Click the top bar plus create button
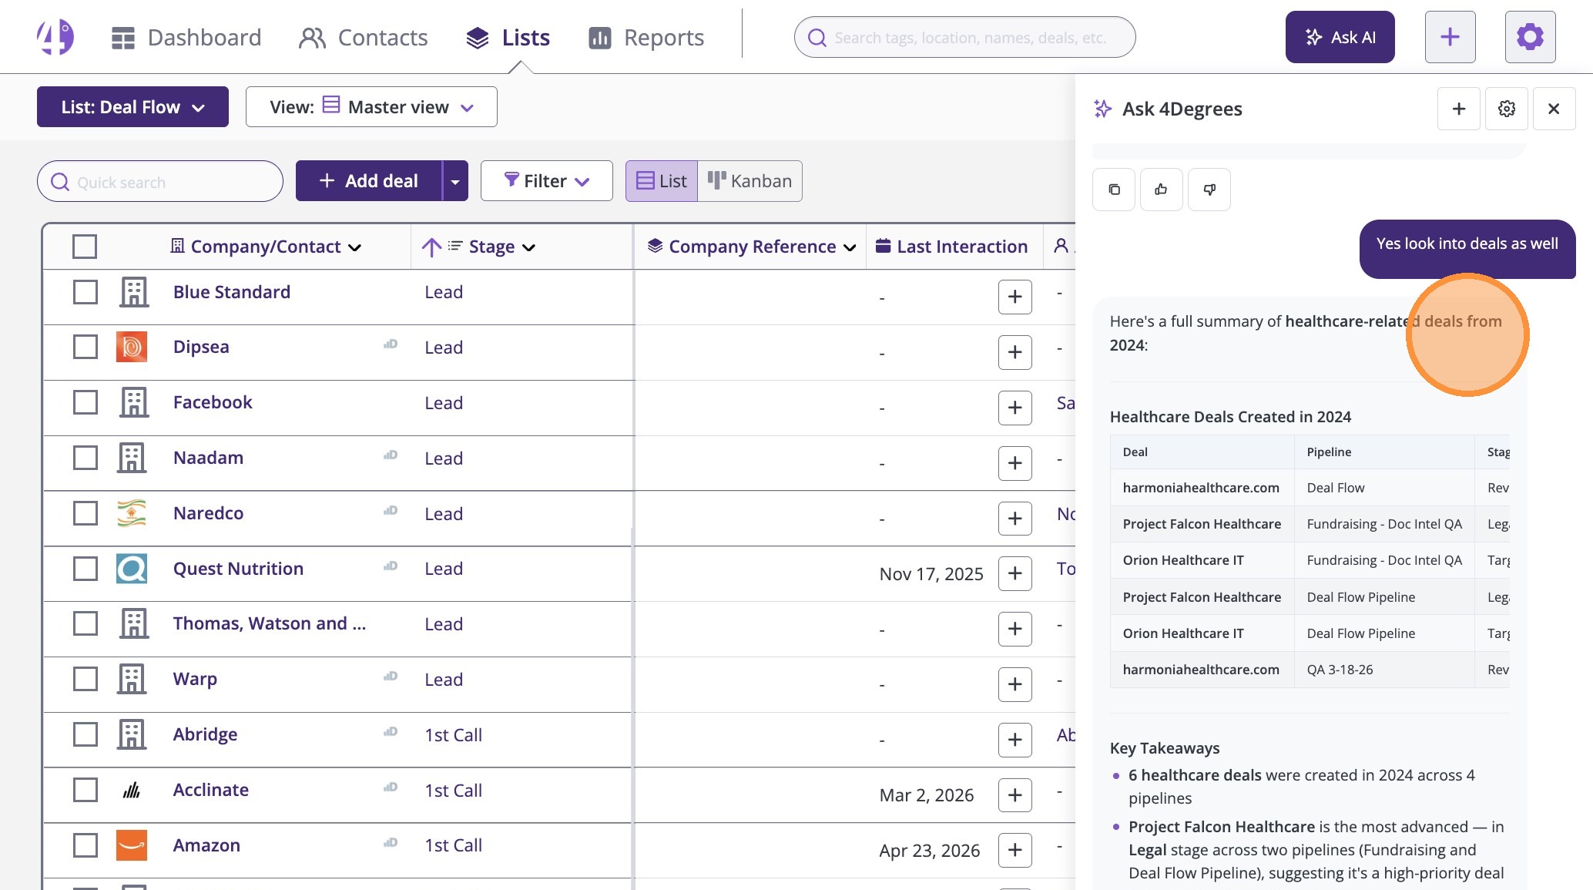This screenshot has width=1593, height=890. pos(1450,37)
